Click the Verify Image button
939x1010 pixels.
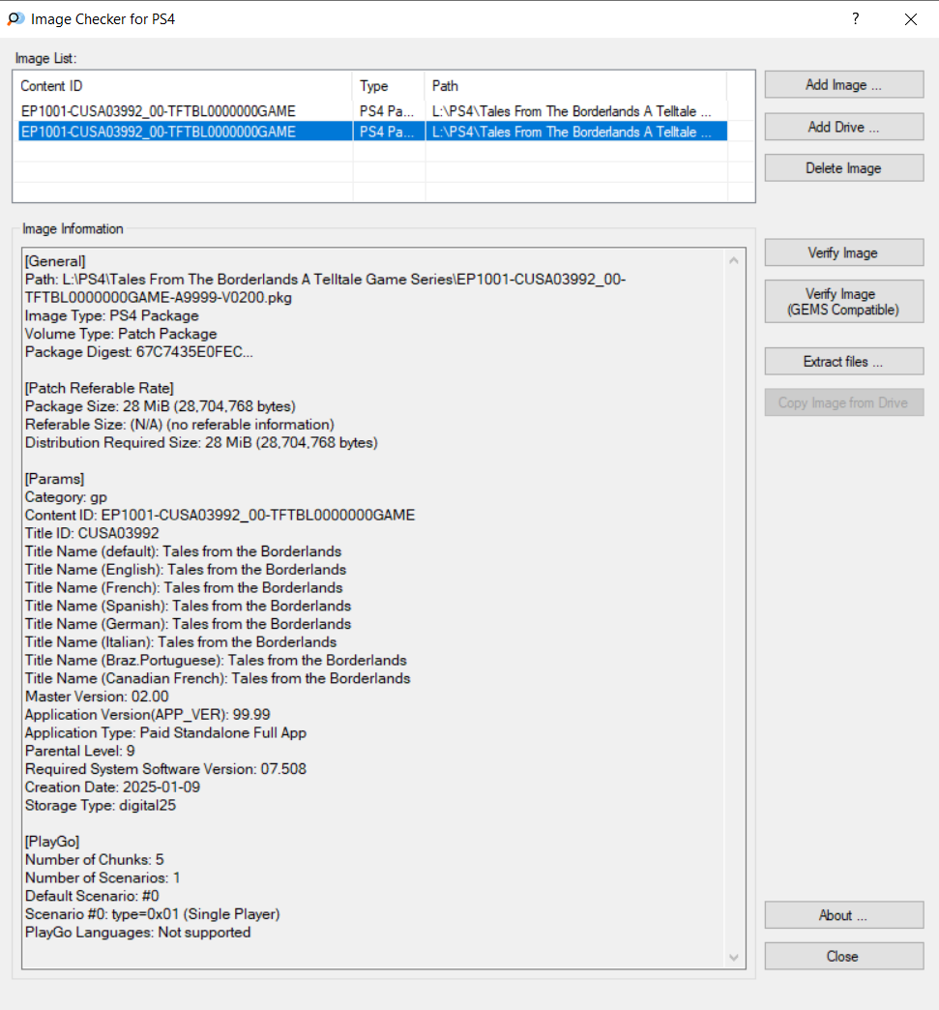pyautogui.click(x=843, y=253)
